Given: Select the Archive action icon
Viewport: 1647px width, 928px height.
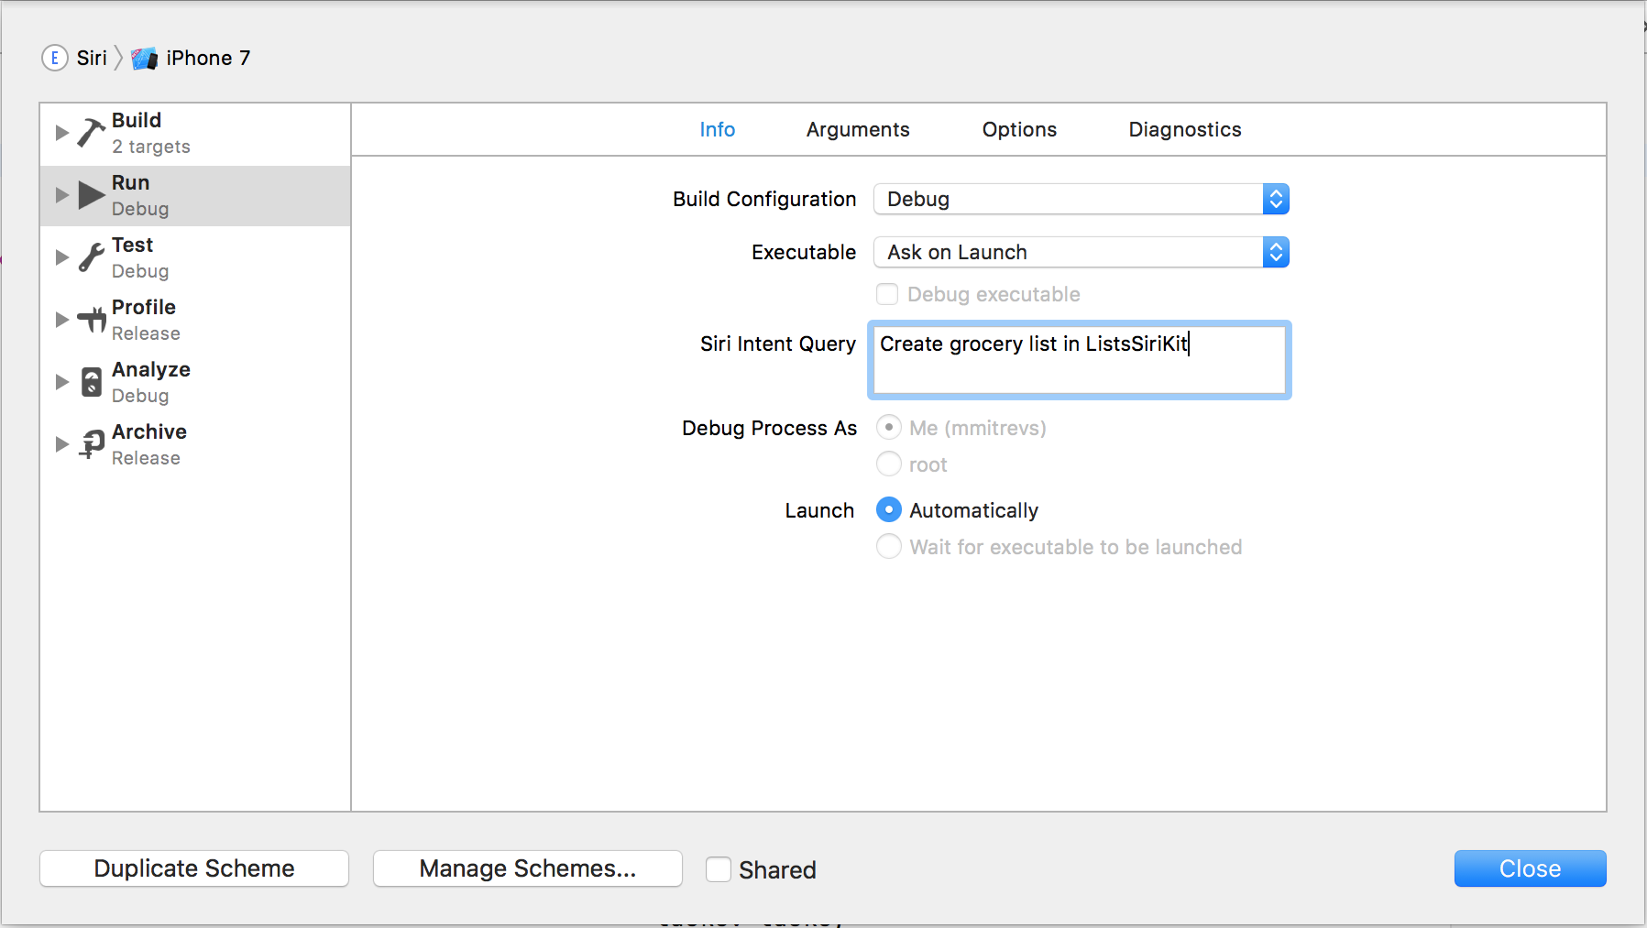Looking at the screenshot, I should [91, 444].
